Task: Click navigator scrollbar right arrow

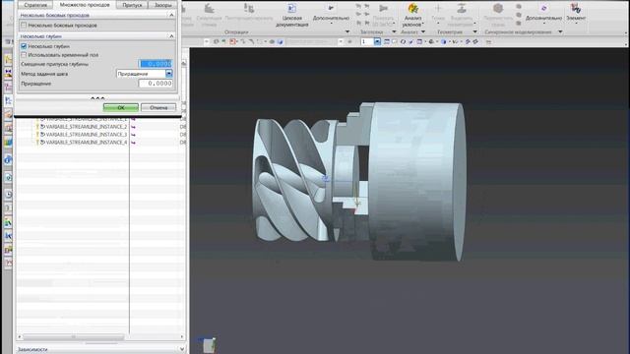Action: 182,336
